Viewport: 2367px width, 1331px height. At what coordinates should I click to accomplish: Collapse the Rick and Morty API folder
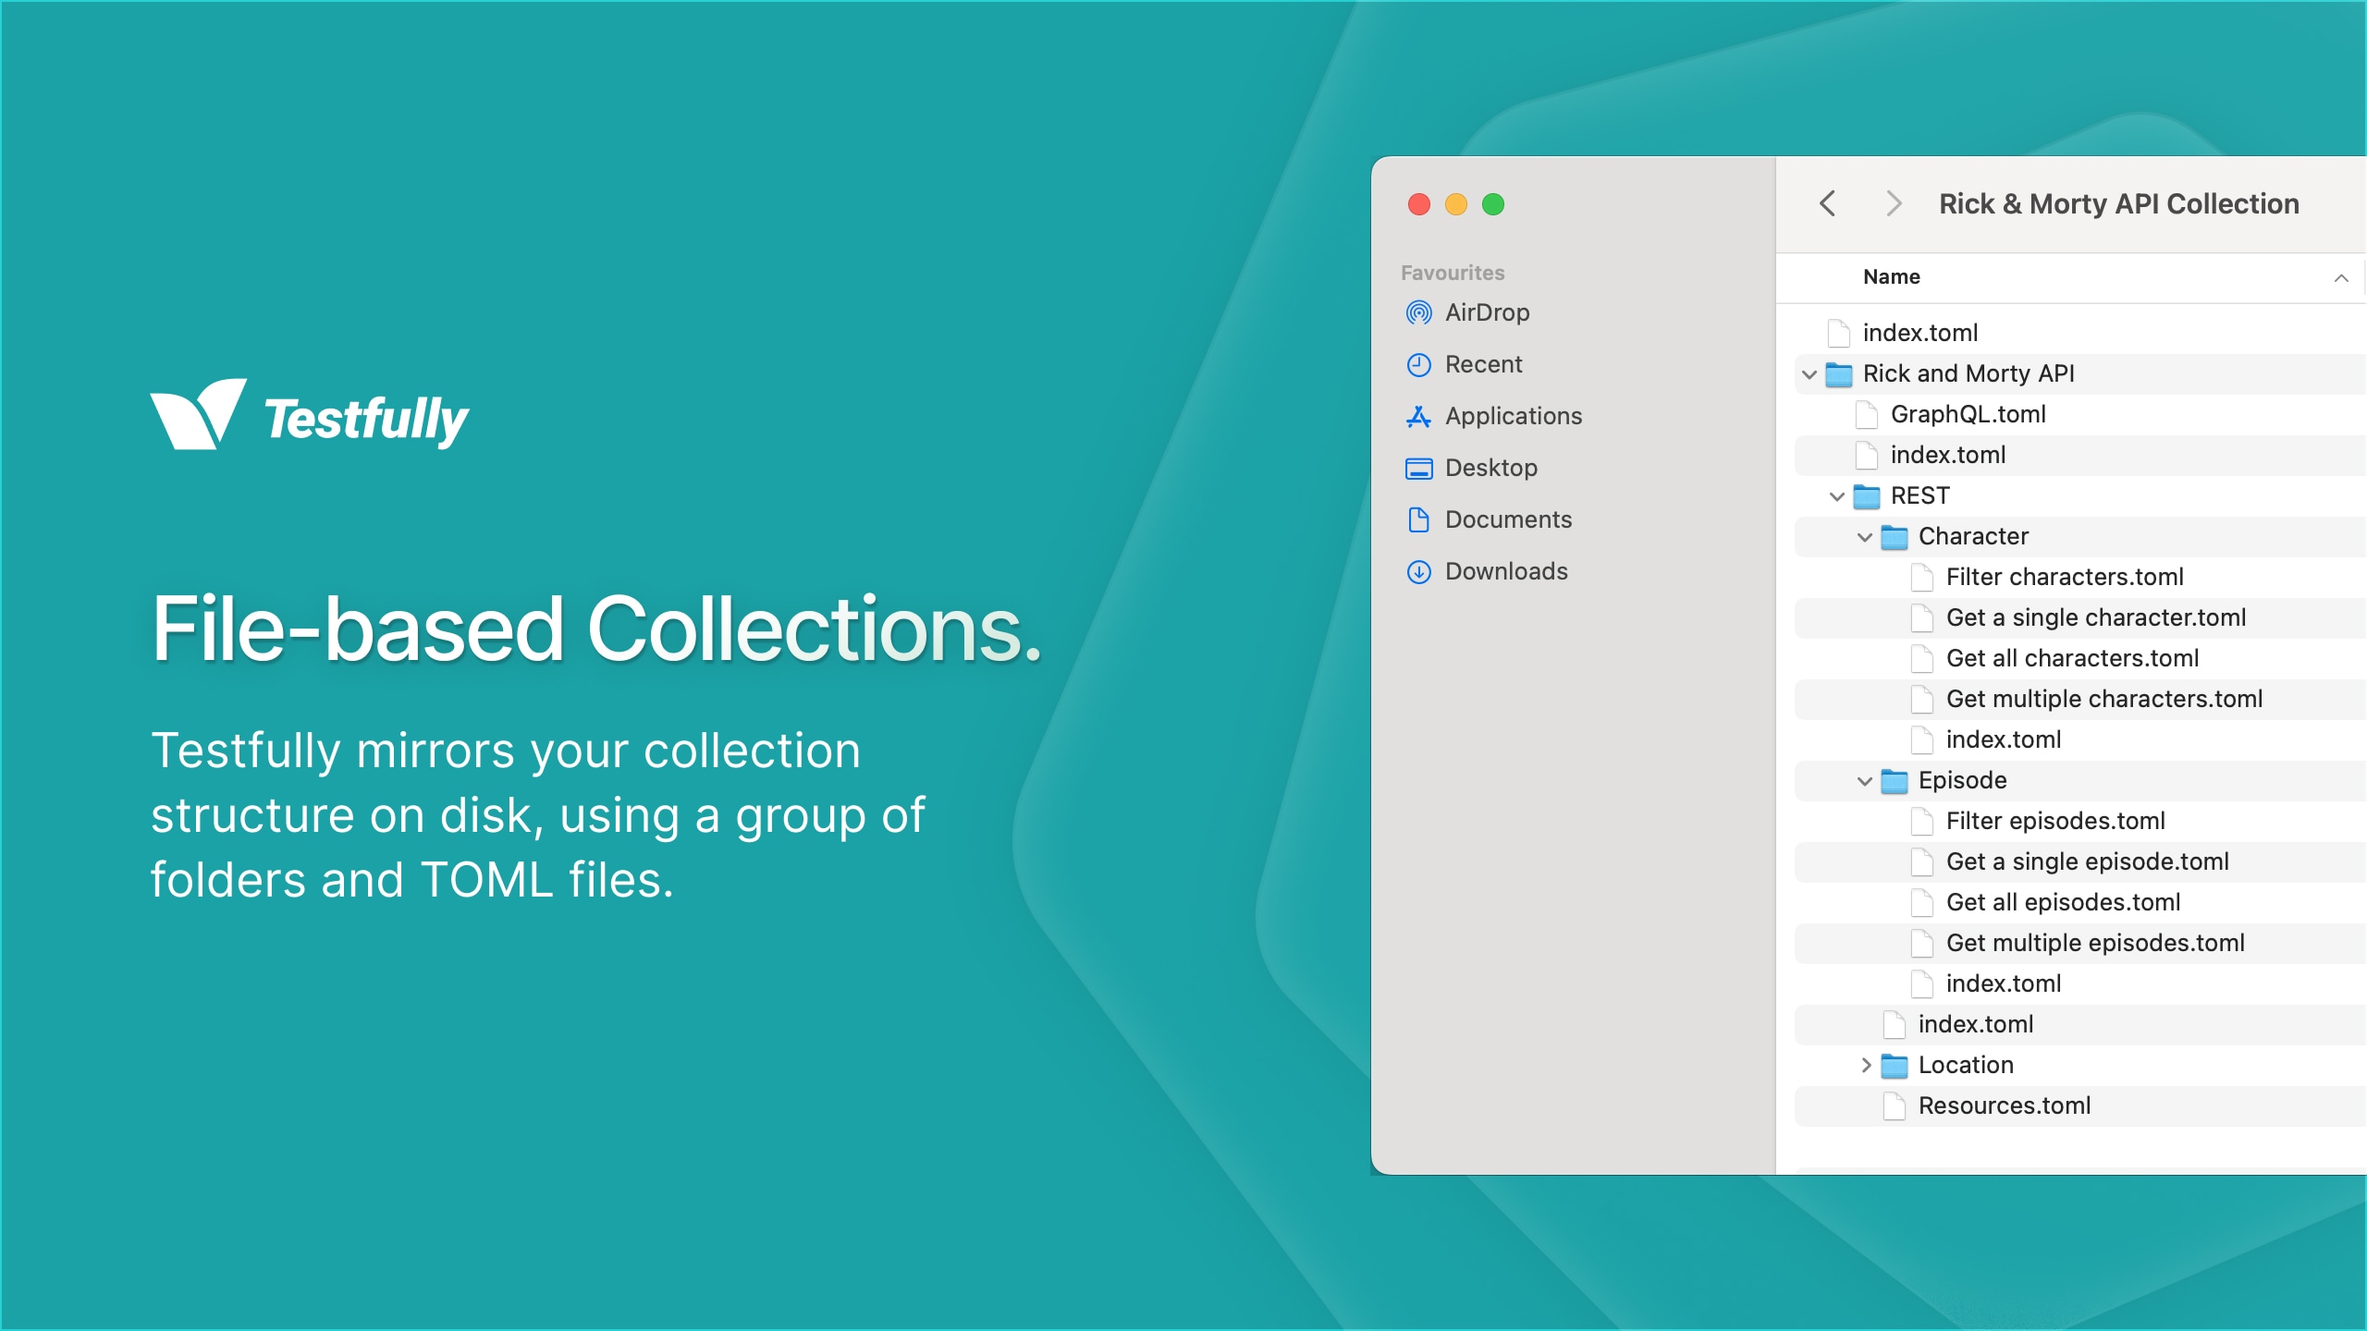[x=1809, y=374]
